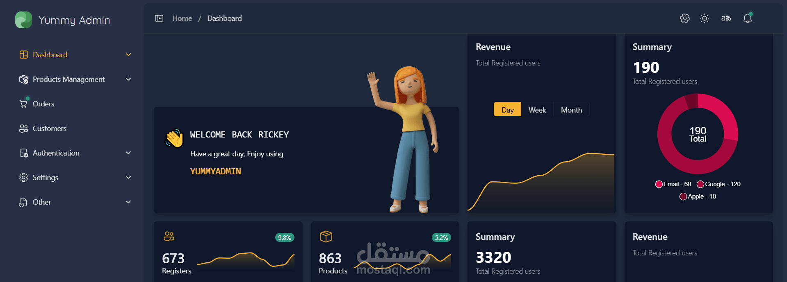Click the Products Management box icon
Viewport: 787px width, 282px height.
click(23, 79)
